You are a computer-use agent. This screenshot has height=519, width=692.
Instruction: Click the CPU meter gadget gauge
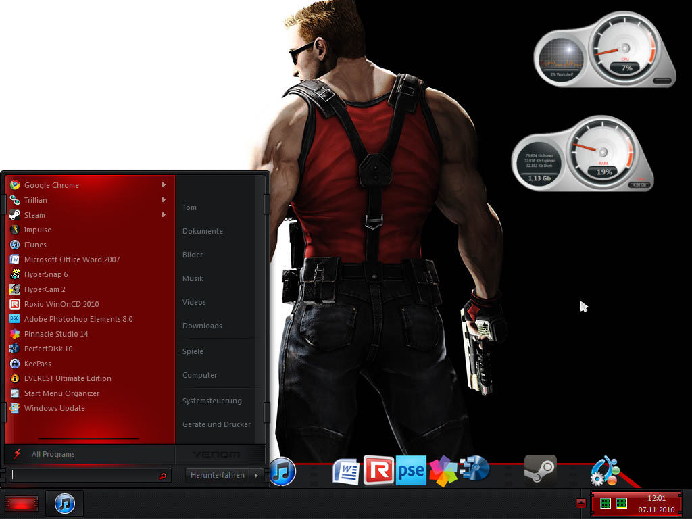625,49
